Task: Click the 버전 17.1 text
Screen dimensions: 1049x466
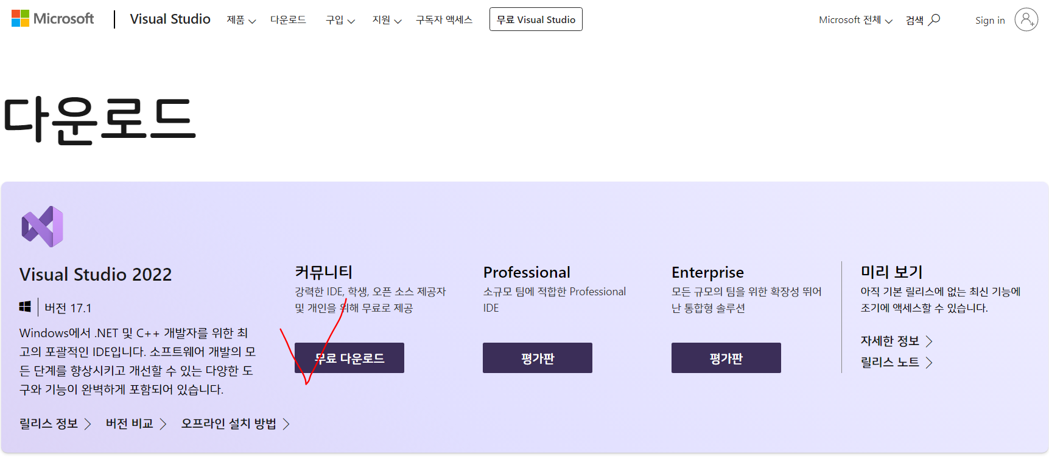Action: click(68, 308)
